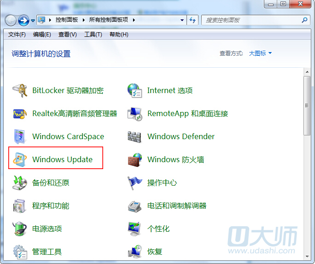Go forward with the Forward arrow

[23, 20]
